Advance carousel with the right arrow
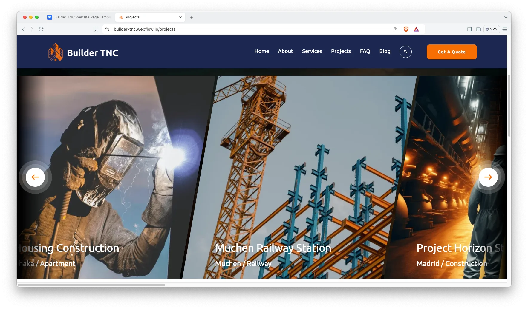528x309 pixels. [x=488, y=177]
